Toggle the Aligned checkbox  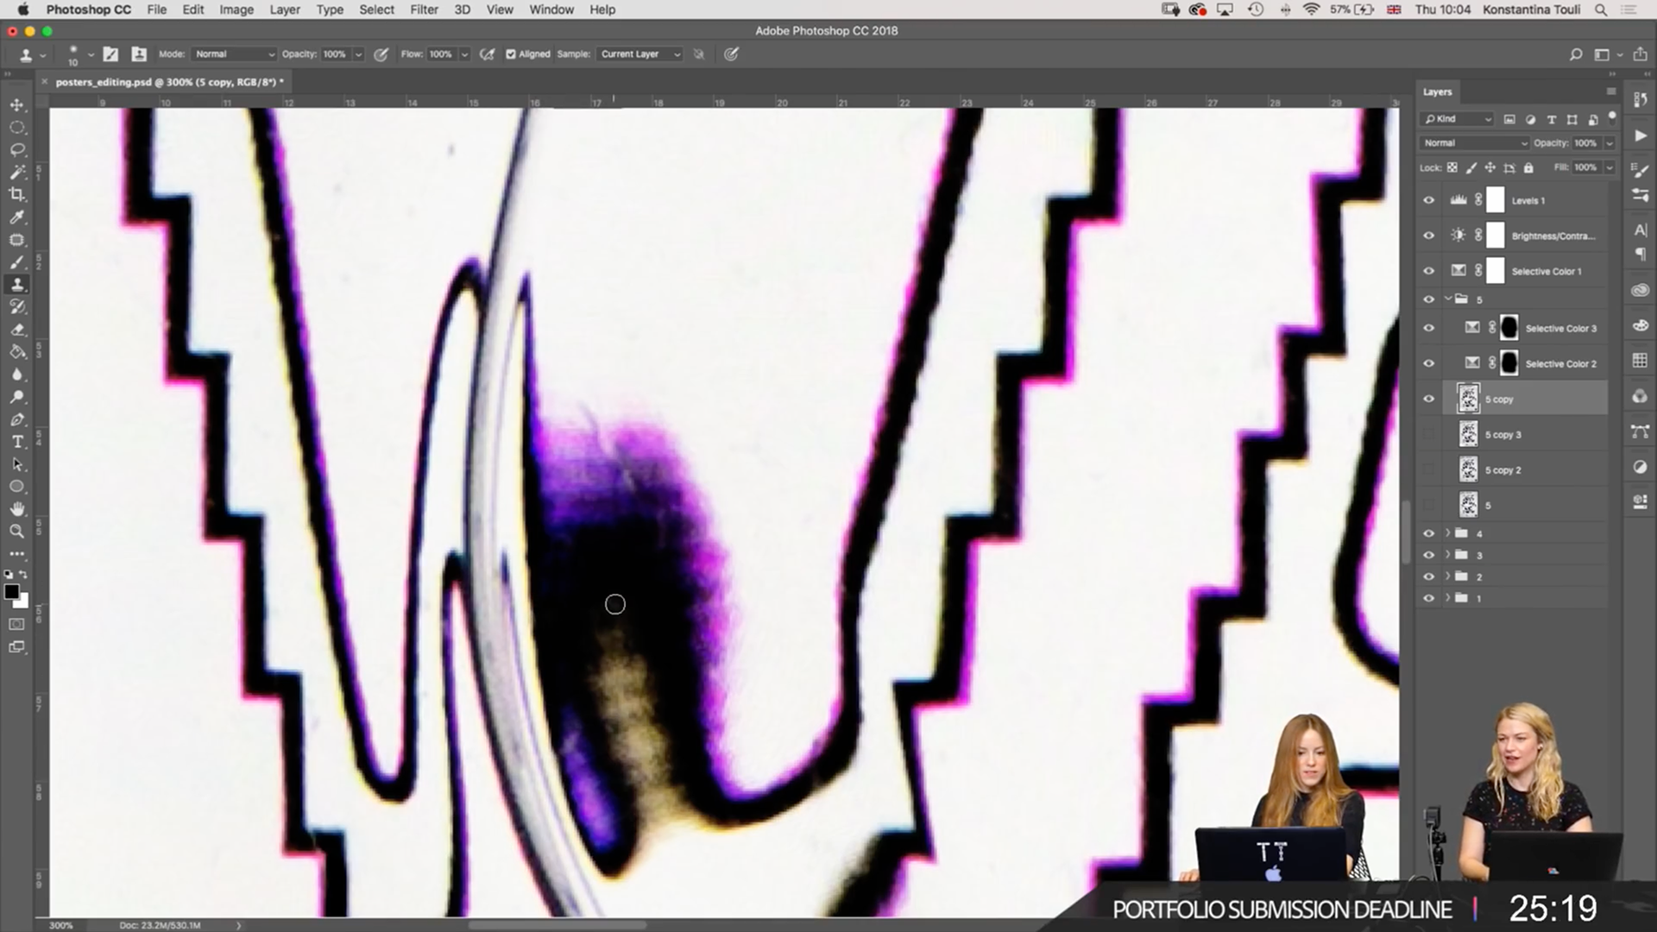[511, 54]
